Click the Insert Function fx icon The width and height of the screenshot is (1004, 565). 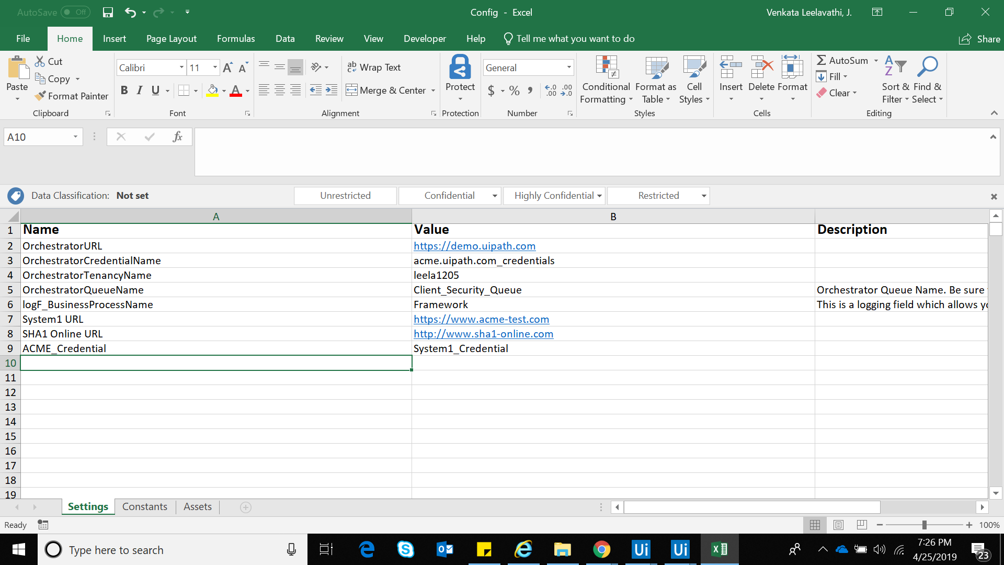pos(177,137)
